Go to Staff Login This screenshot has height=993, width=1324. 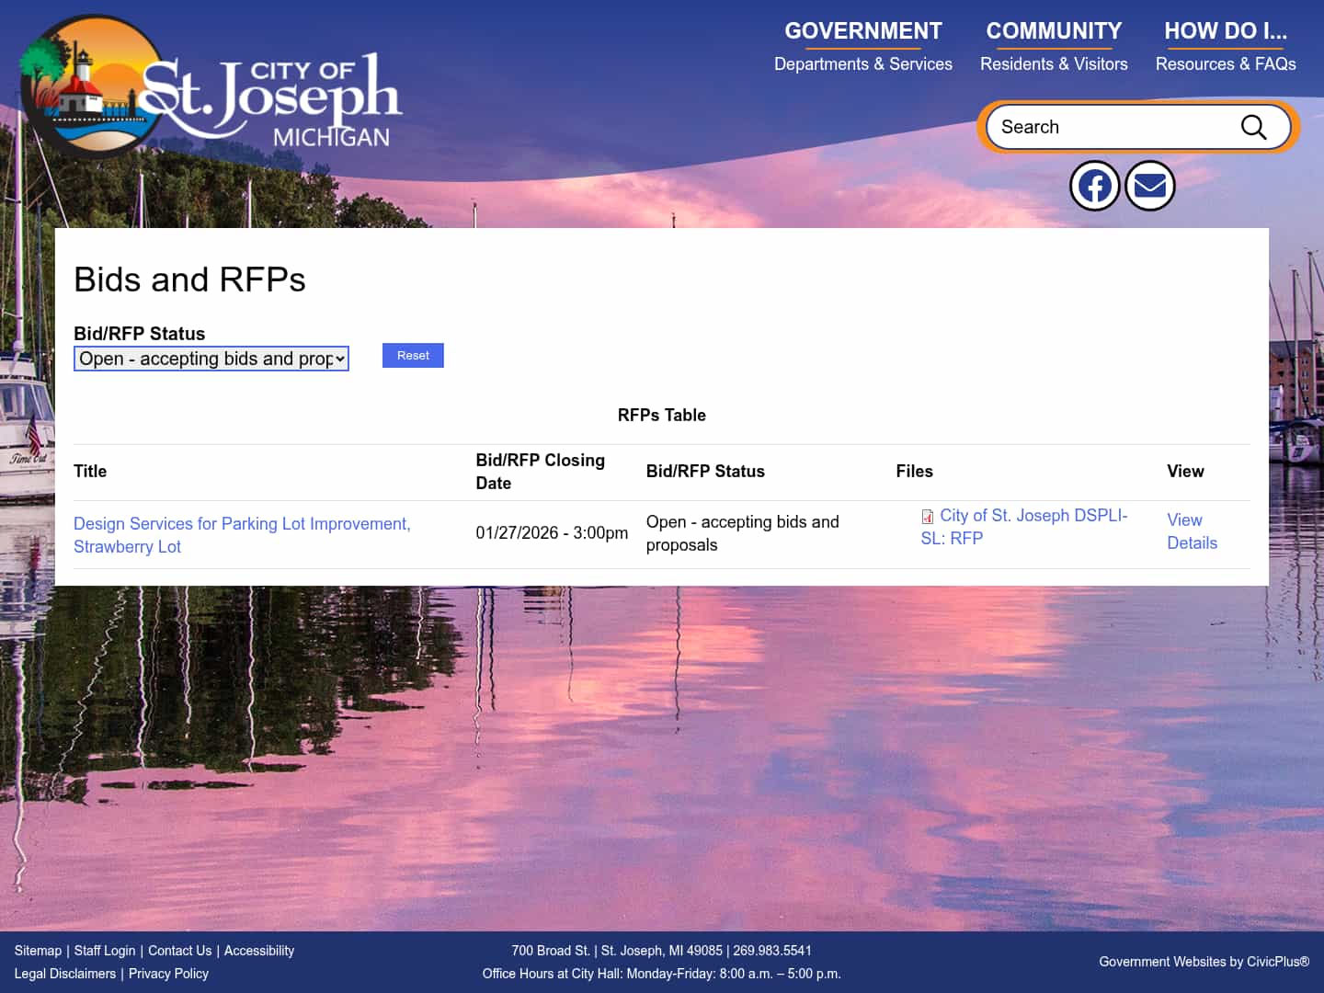pos(105,950)
